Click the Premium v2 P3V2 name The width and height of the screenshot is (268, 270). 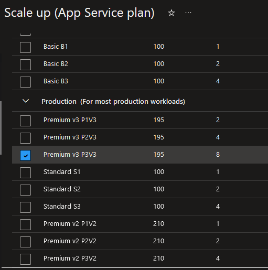click(x=70, y=258)
